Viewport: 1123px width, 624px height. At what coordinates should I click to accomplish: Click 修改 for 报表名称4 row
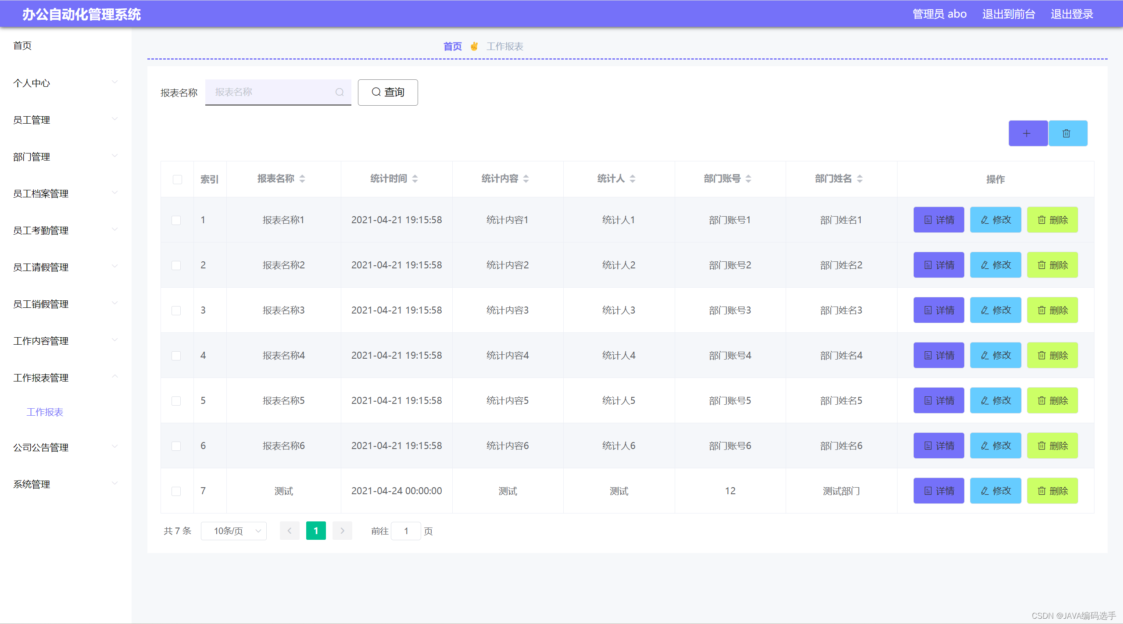pyautogui.click(x=995, y=355)
